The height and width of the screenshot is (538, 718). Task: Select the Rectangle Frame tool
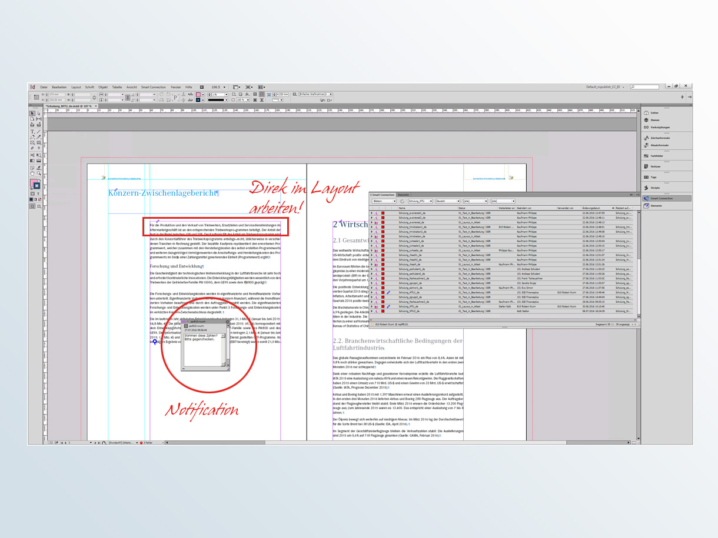32,142
